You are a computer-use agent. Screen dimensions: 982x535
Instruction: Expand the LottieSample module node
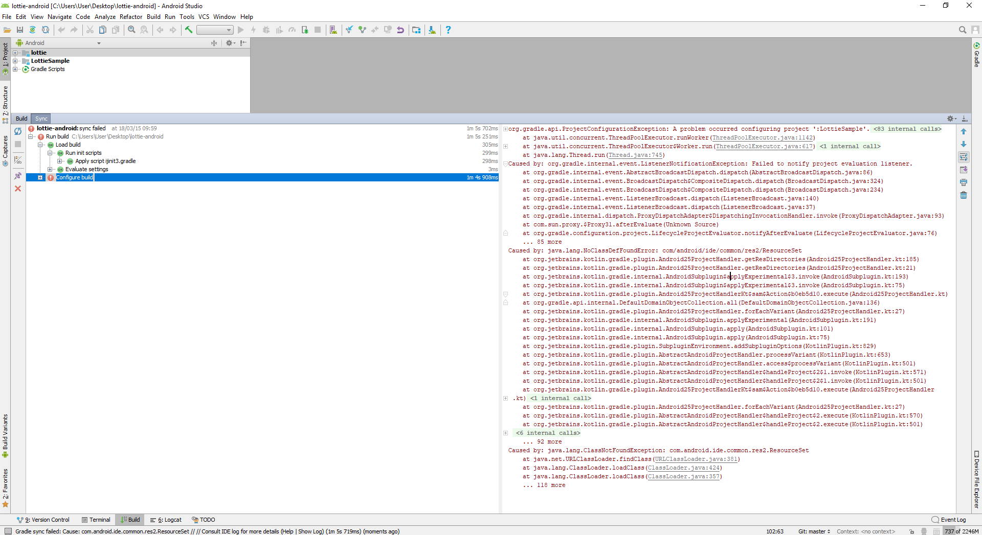click(15, 61)
